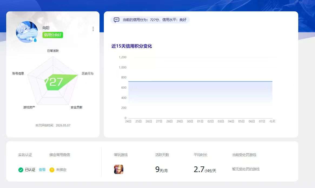Click the 9天/月 active days value
This screenshot has width=315, height=188.
[x=161, y=170]
